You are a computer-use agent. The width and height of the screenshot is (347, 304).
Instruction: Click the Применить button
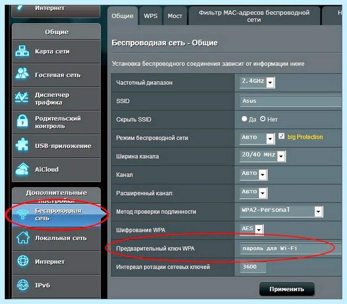[287, 289]
